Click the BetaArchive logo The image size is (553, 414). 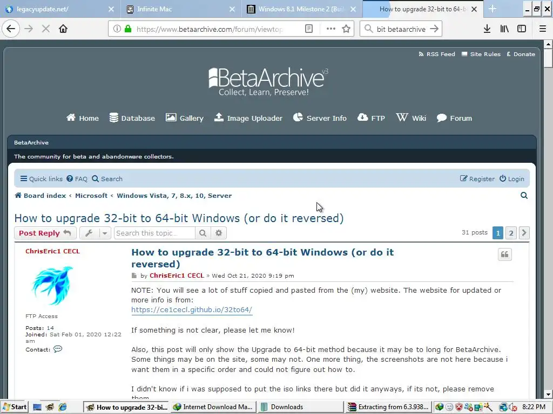click(x=268, y=81)
